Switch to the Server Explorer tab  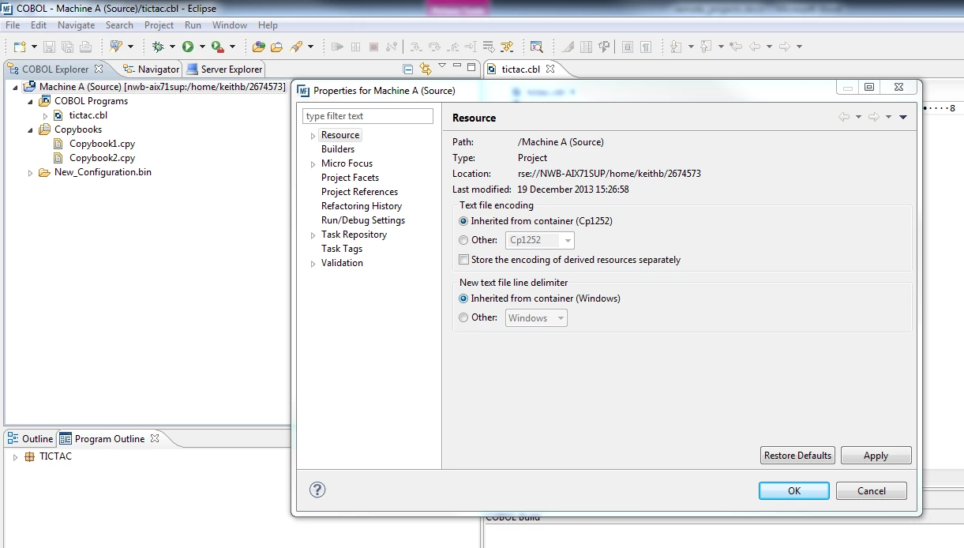(x=224, y=69)
